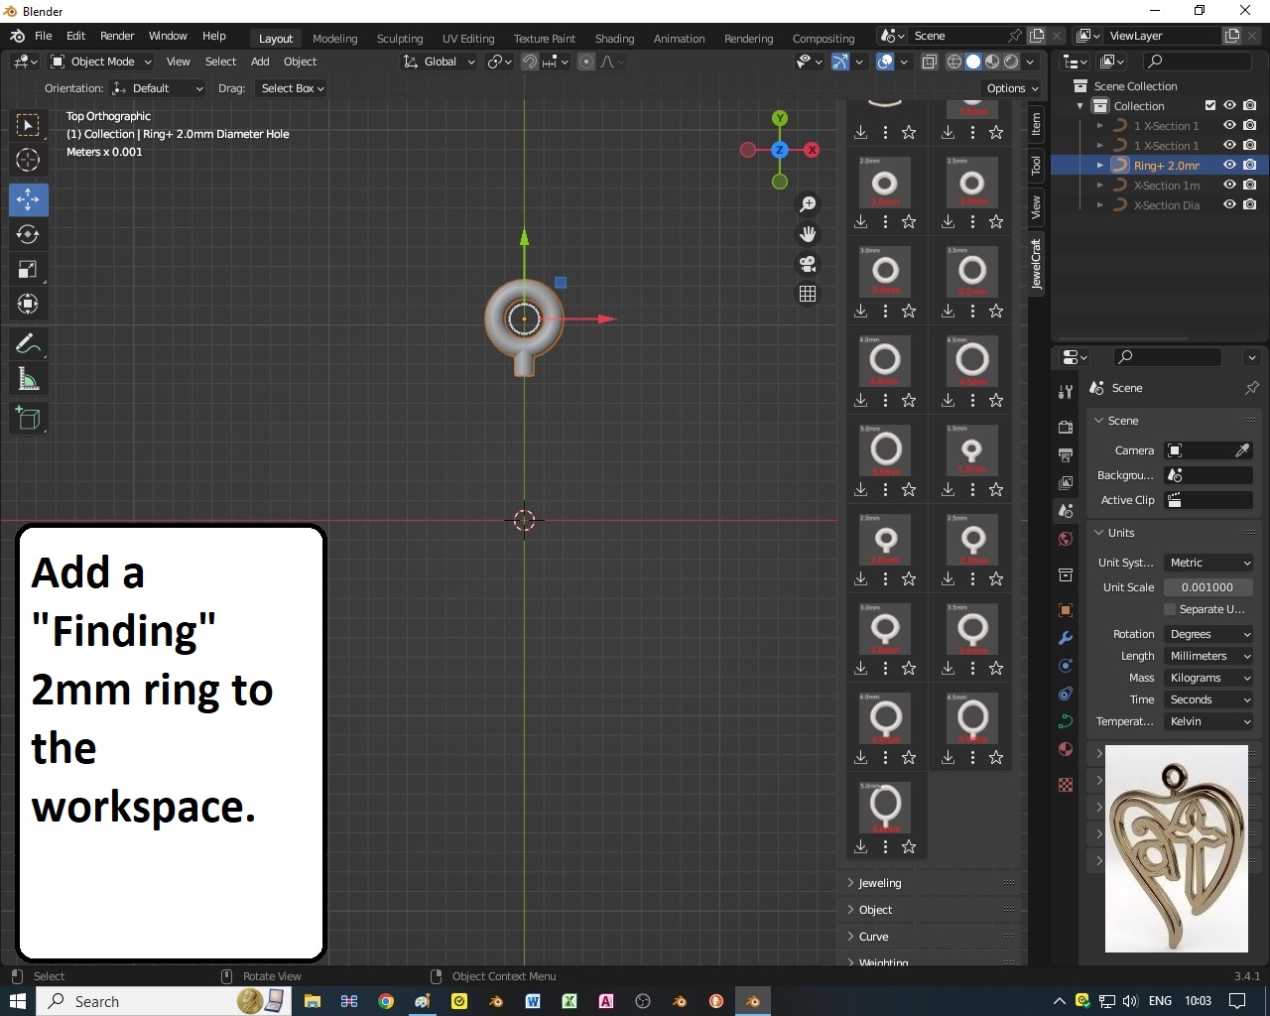Choose the Annotate tool

(x=28, y=344)
